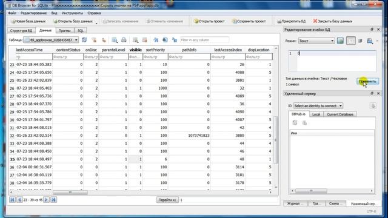Jump to the last page of records
The image size is (388, 218).
click(x=53, y=199)
